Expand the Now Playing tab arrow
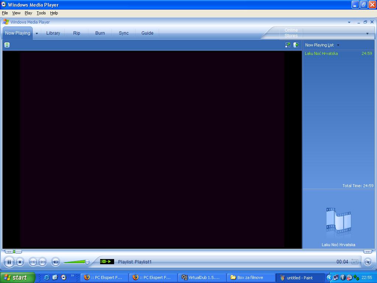This screenshot has height=283, width=377. point(37,33)
